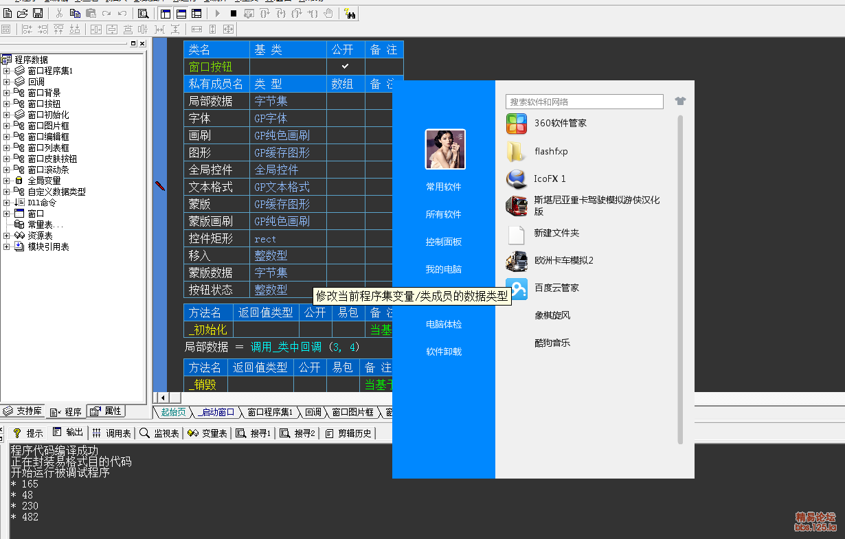Viewport: 845px width, 539px height.
Task: Switch to the 搜寻1 output tab
Action: 253,433
